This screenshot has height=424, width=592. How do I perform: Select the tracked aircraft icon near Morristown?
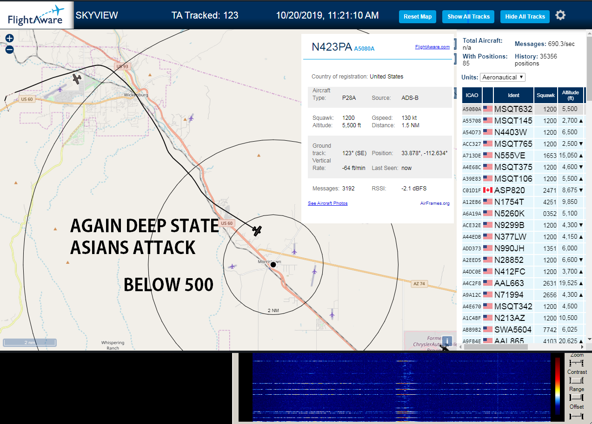257,230
